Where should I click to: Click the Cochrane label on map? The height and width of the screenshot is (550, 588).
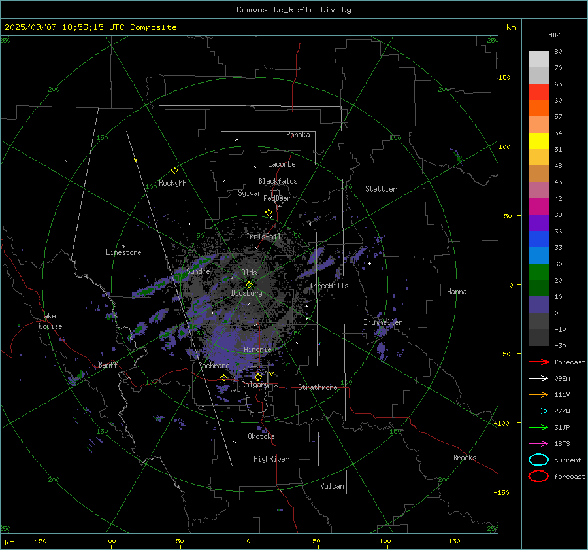coord(214,366)
